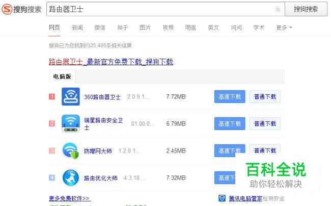Open the 路由器卫士_最新官方免费下载 result link
The height and width of the screenshot is (206, 331).
coord(111,62)
